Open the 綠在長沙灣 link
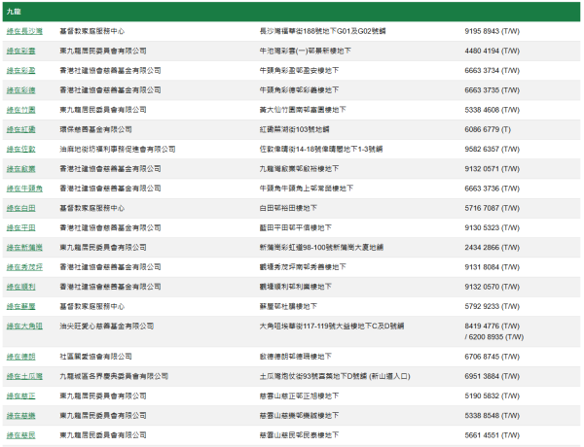 [x=24, y=31]
